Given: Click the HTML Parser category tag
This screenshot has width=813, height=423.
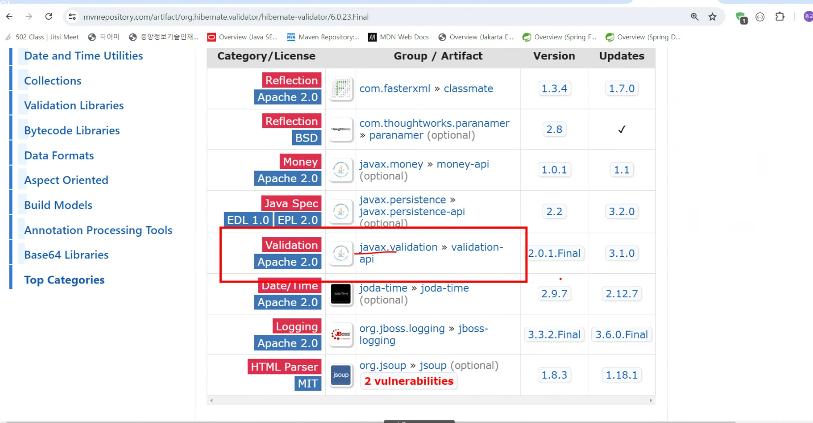Looking at the screenshot, I should [284, 367].
